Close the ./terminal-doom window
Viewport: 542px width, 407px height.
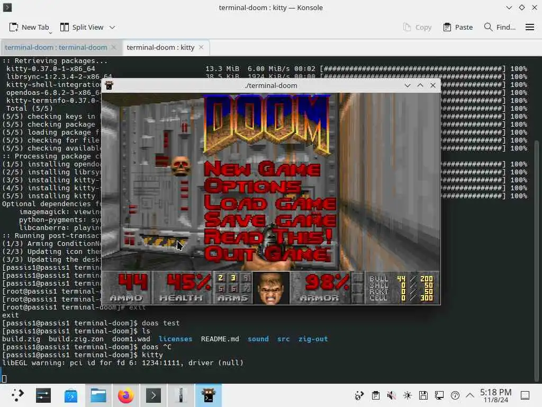pos(433,85)
